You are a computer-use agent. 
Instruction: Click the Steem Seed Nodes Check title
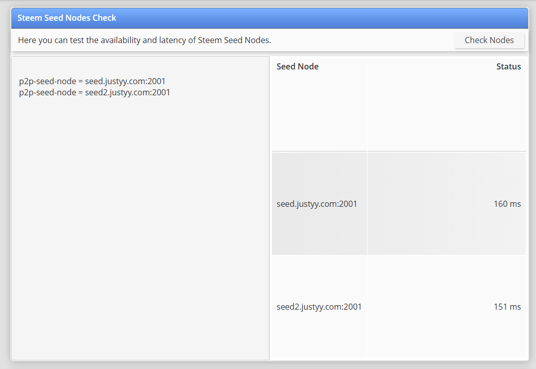(x=66, y=18)
